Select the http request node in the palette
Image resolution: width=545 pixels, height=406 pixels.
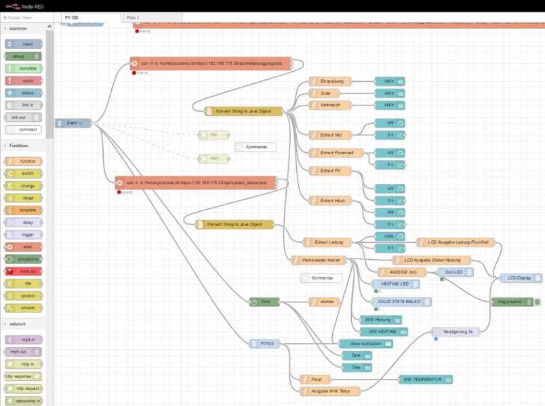tap(23, 388)
